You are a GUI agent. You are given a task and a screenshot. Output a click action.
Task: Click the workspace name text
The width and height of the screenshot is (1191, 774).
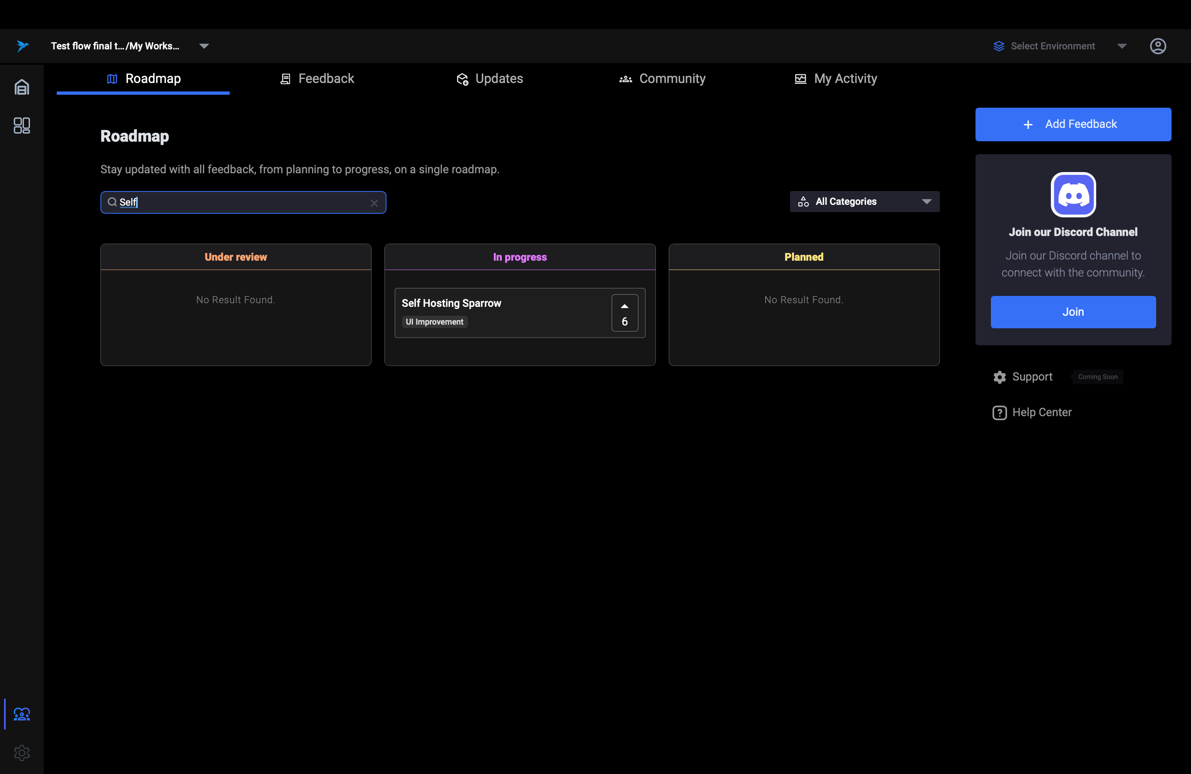click(115, 46)
